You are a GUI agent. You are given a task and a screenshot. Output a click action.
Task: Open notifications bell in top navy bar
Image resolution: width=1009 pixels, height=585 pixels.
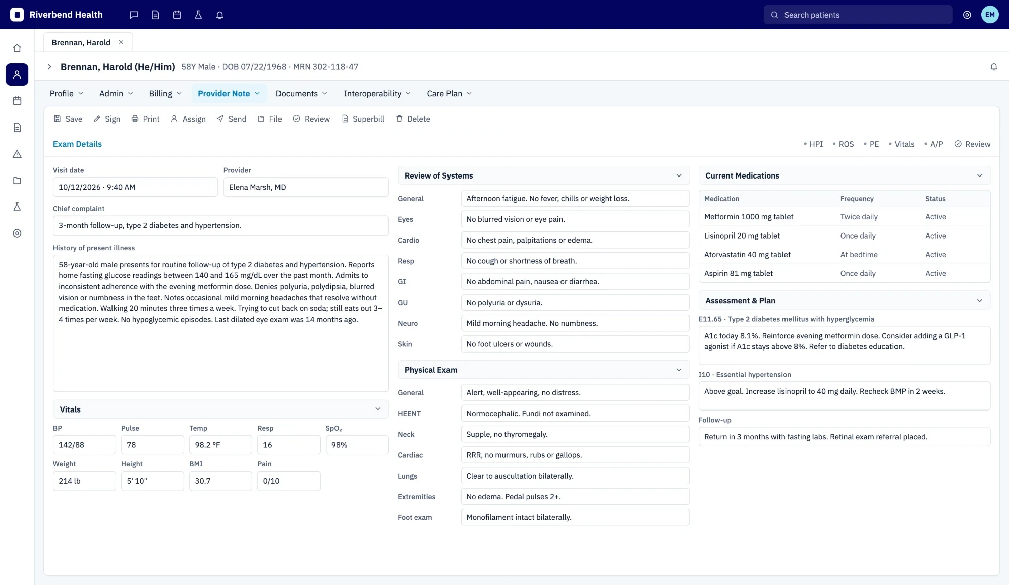(x=219, y=15)
